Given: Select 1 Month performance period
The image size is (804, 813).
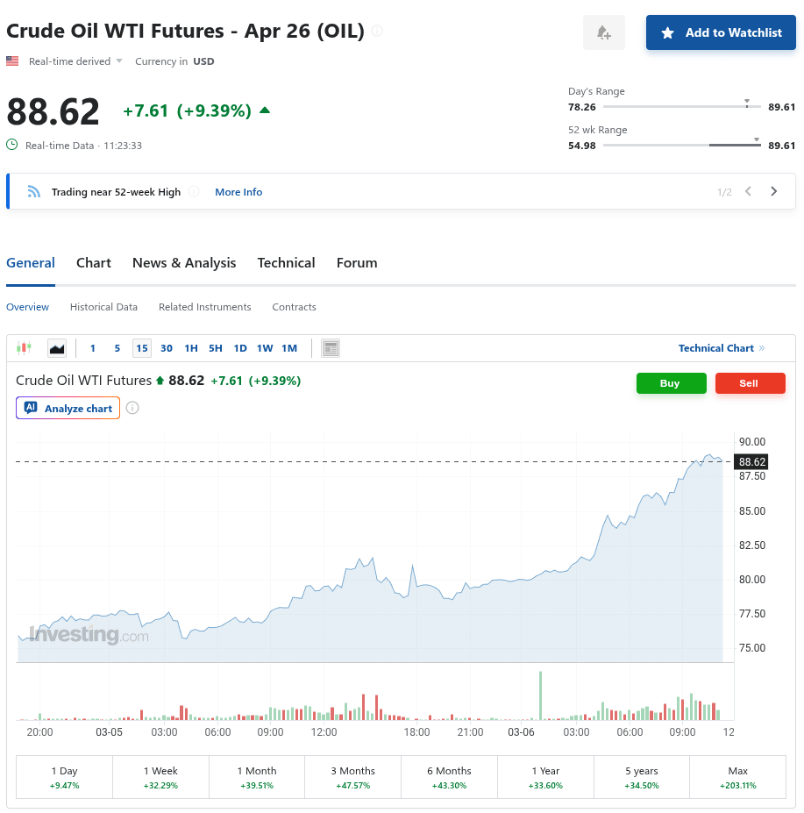Looking at the screenshot, I should (257, 777).
